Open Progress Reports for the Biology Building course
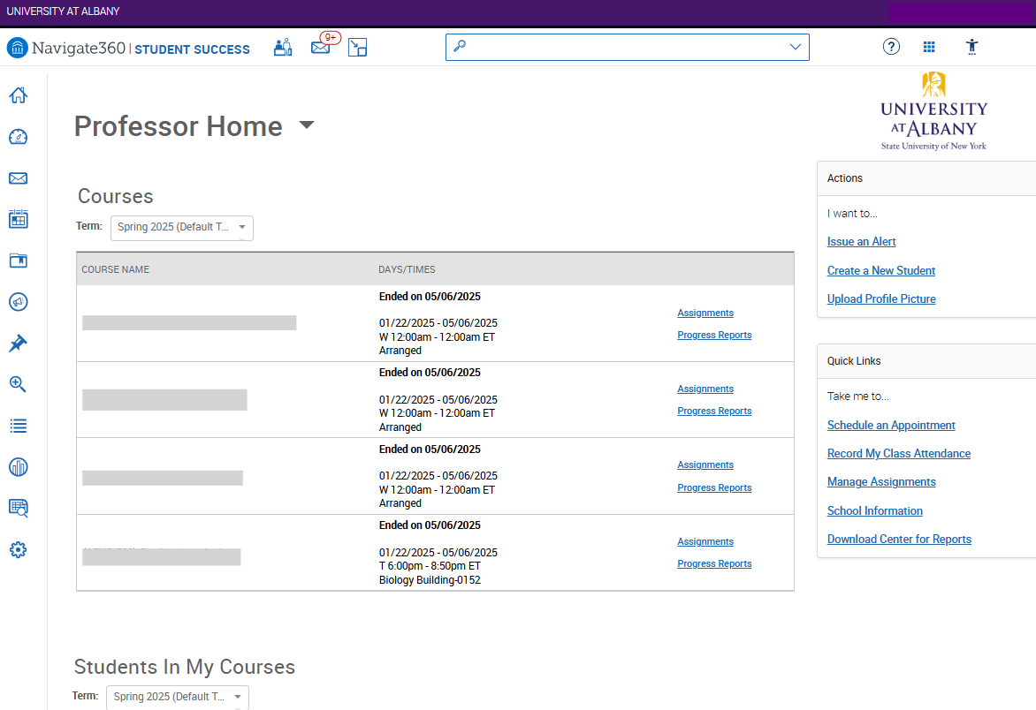Screen dimensions: 1036x710 point(714,564)
